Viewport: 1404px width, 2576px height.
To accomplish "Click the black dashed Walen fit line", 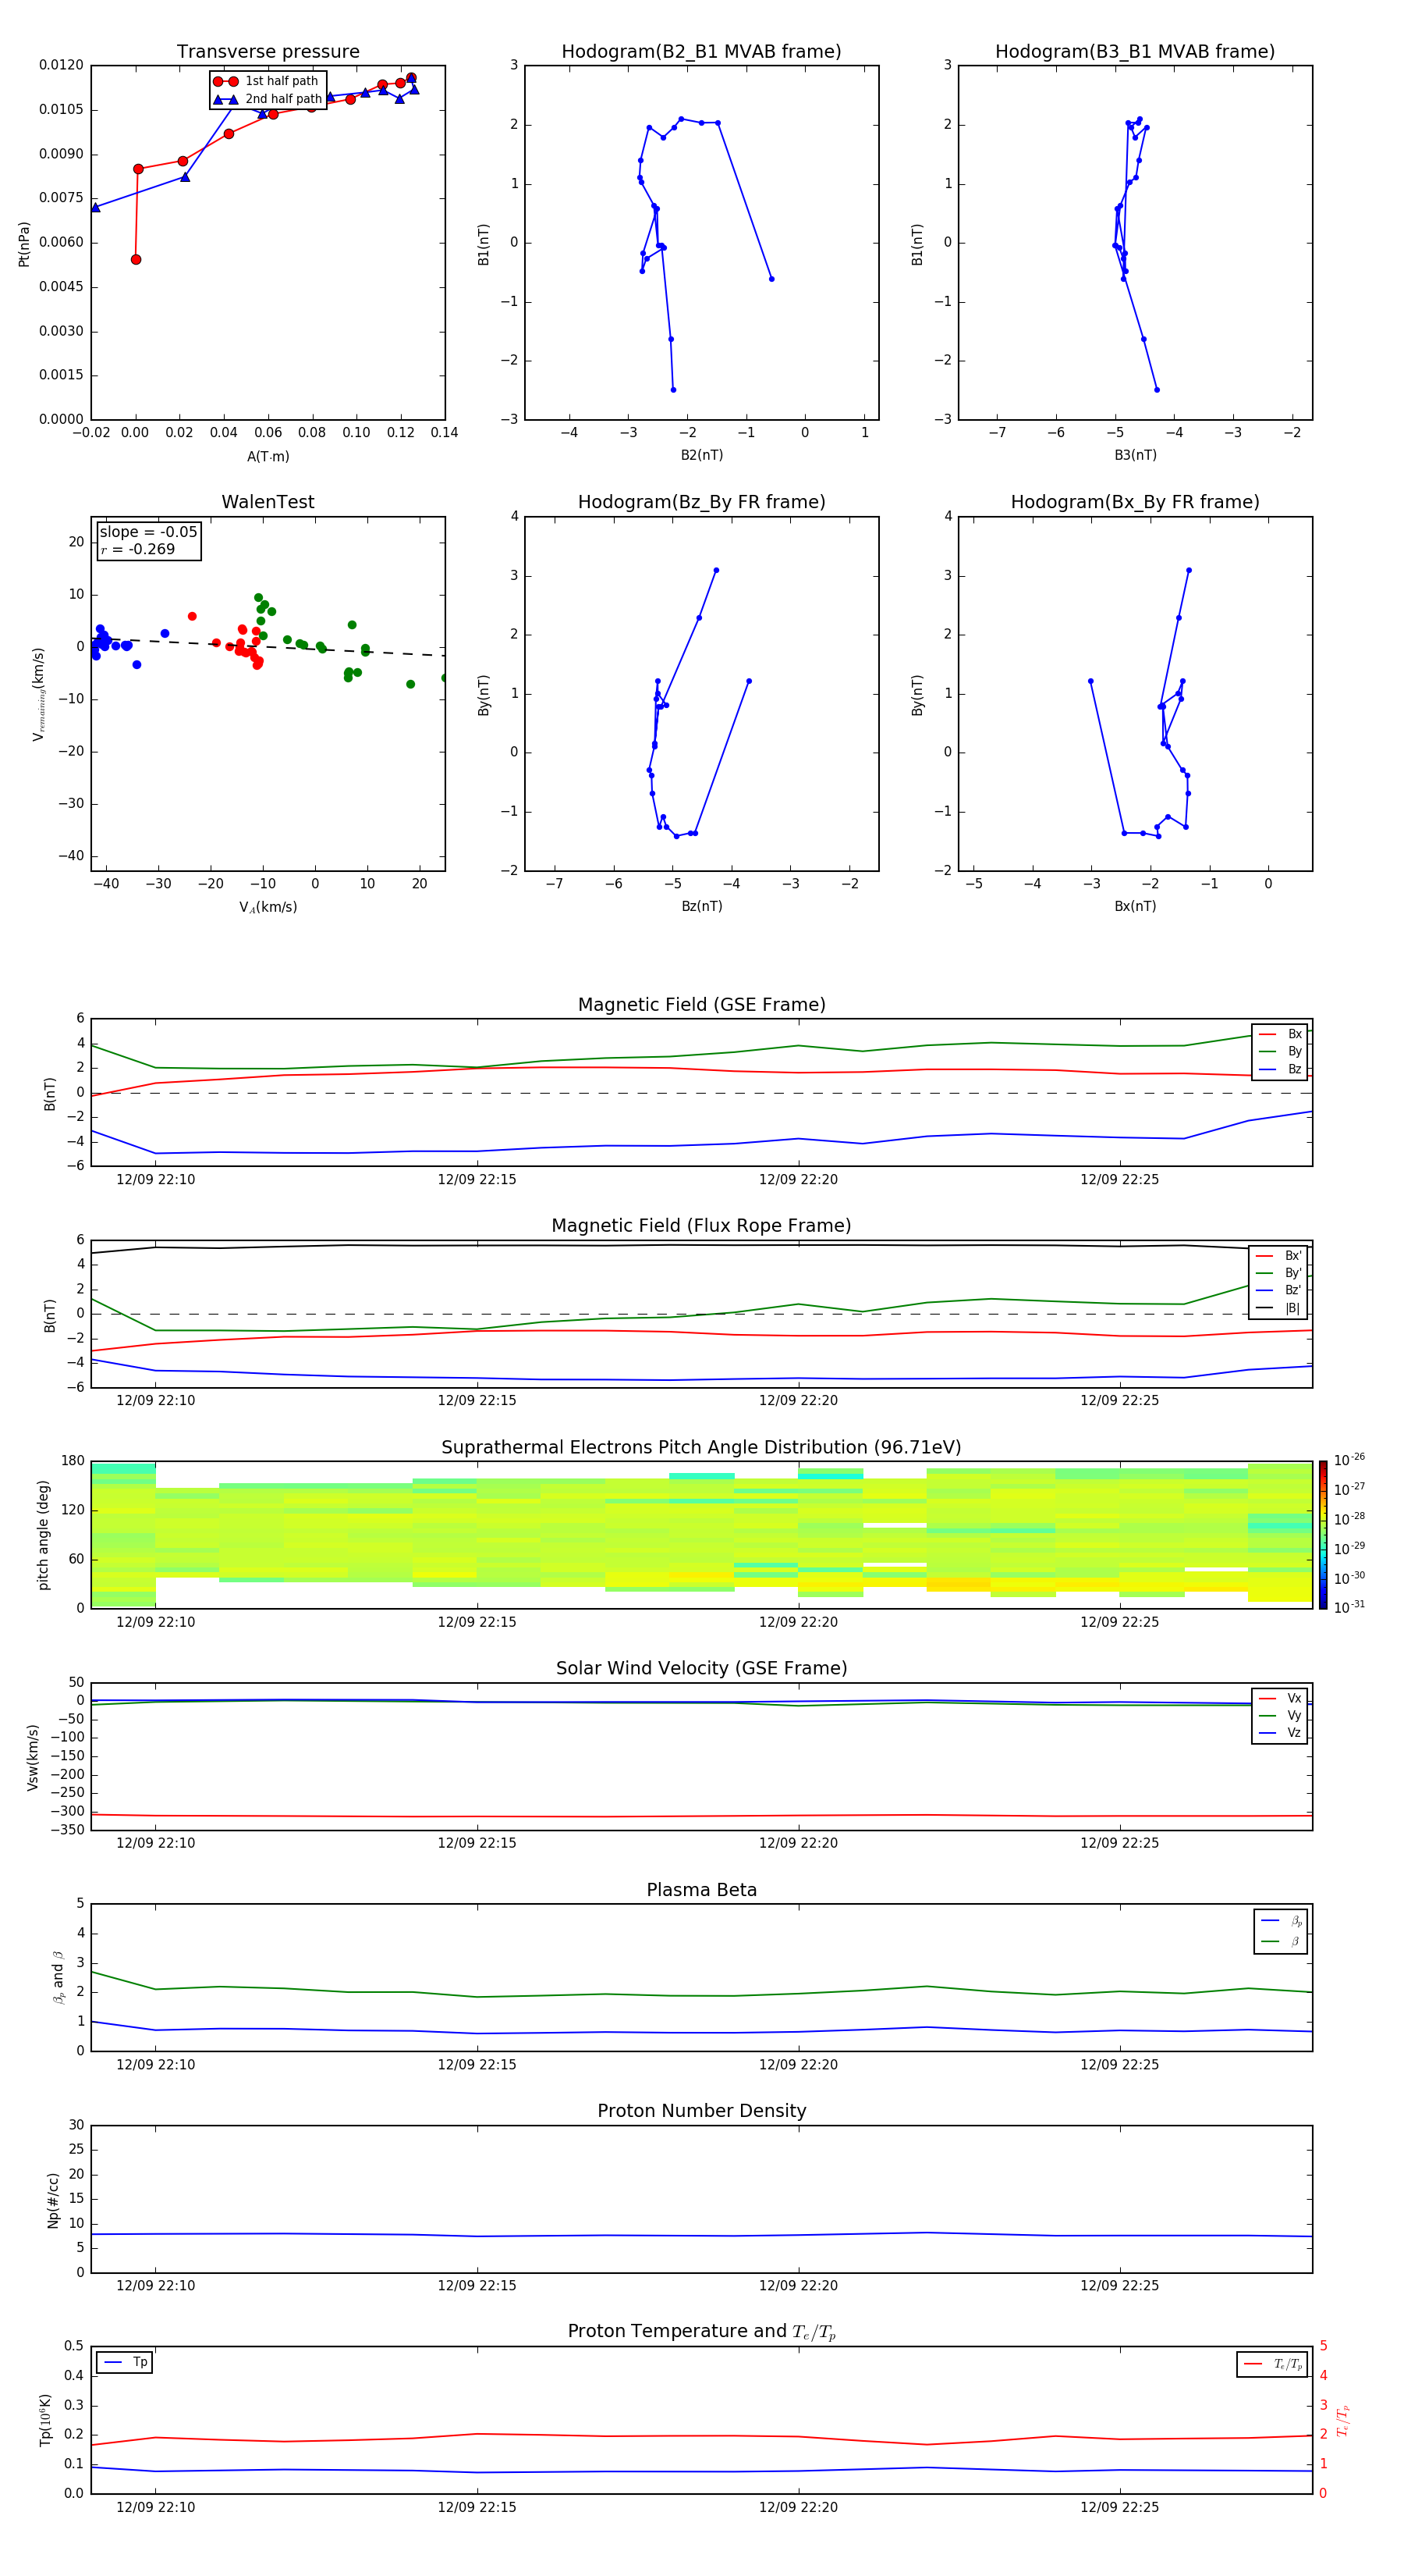I will pos(268,646).
